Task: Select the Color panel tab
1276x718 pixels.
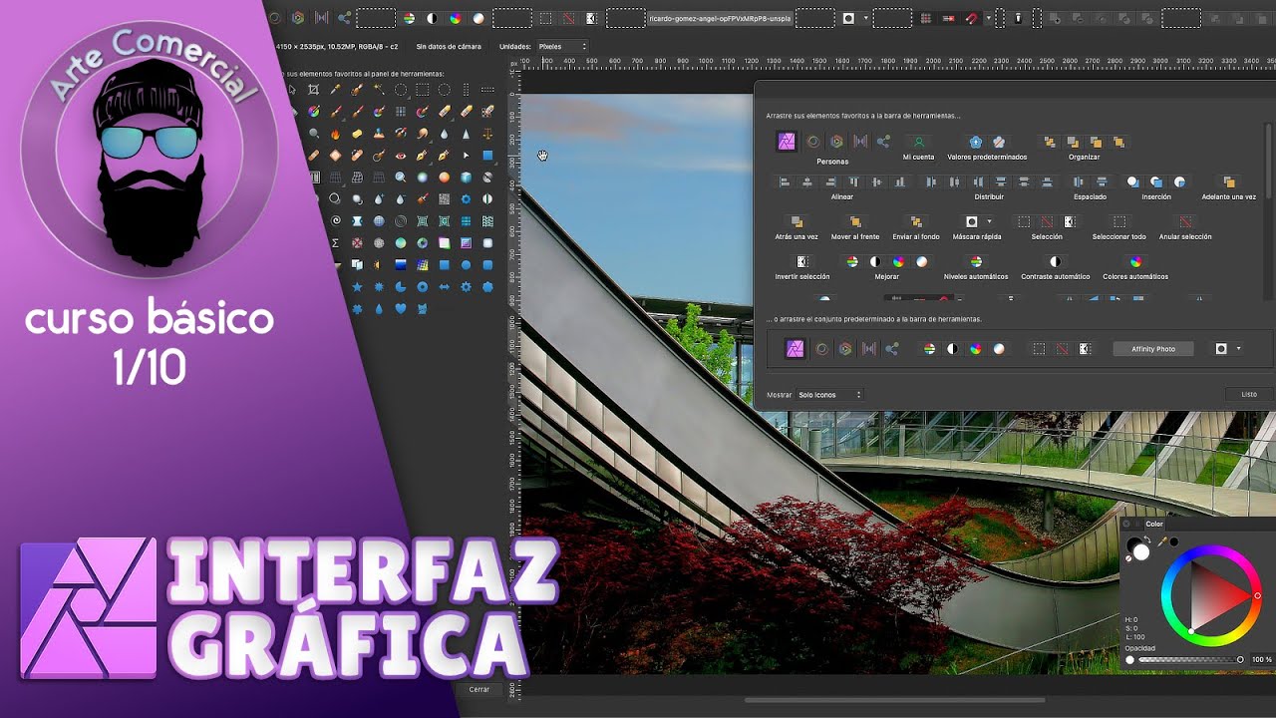Action: tap(1154, 524)
